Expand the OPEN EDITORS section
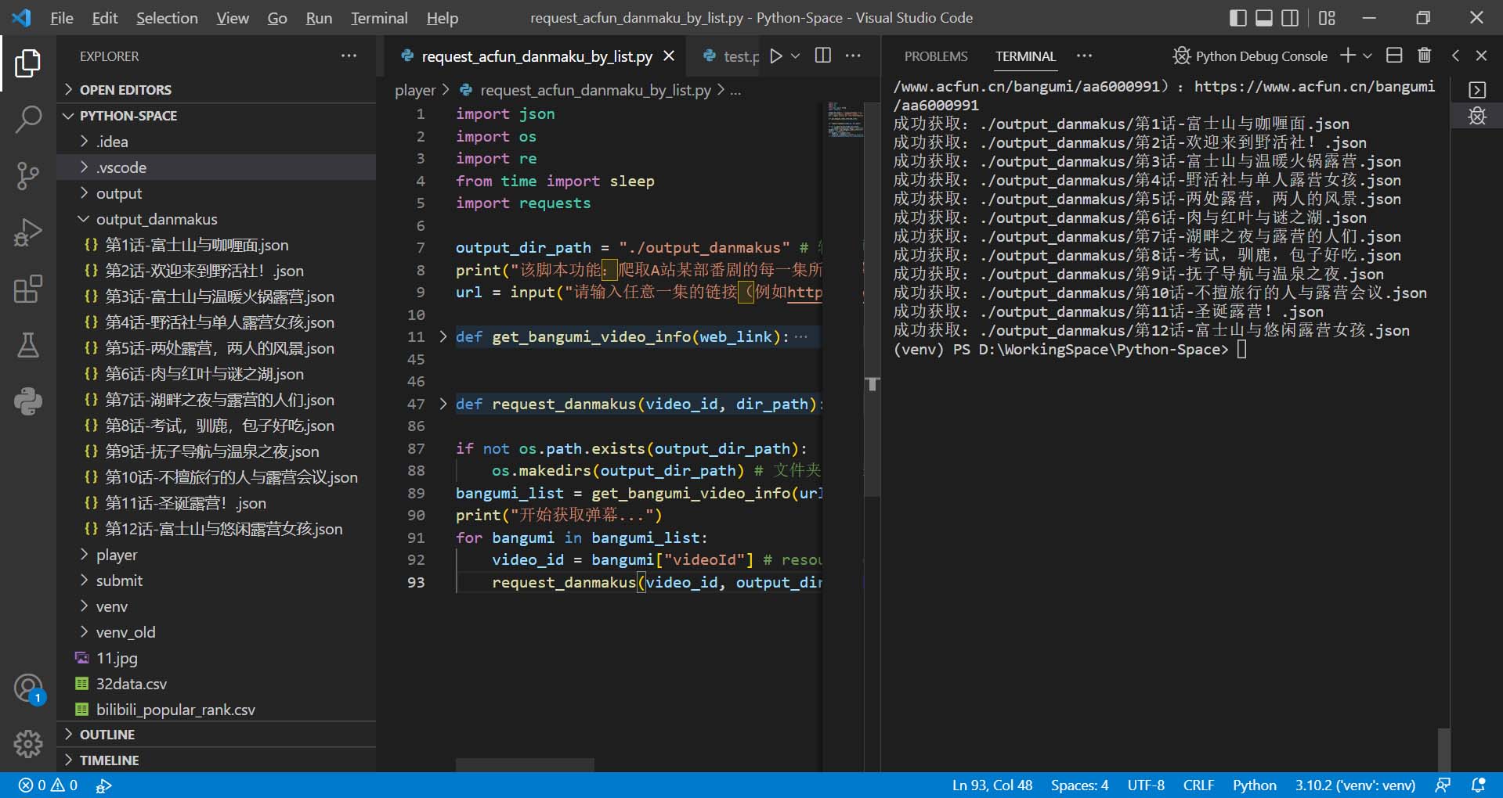This screenshot has width=1503, height=798. 216,90
